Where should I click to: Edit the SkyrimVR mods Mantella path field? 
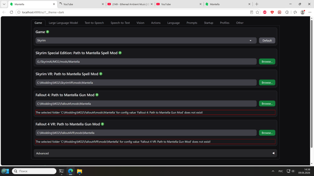click(x=146, y=82)
